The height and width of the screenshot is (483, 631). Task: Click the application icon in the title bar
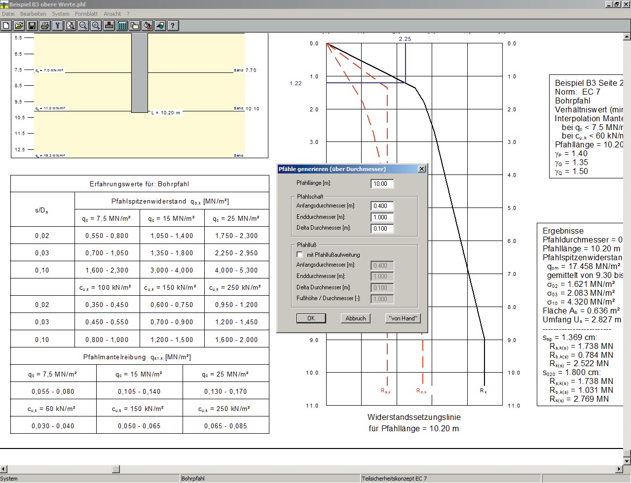point(4,4)
